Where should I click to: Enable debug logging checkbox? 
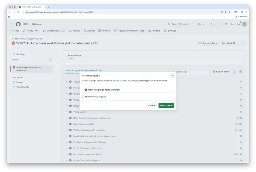click(83, 97)
